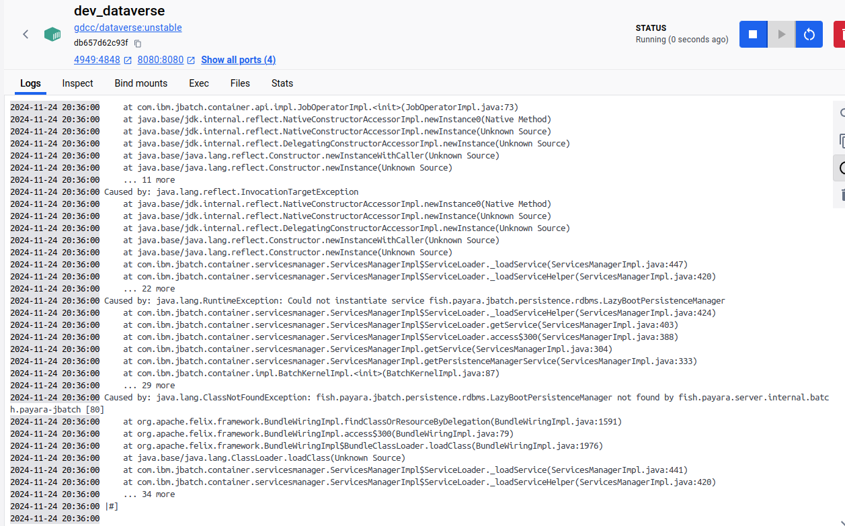Image resolution: width=845 pixels, height=526 pixels.
Task: Select the Exec tab
Action: [x=199, y=83]
